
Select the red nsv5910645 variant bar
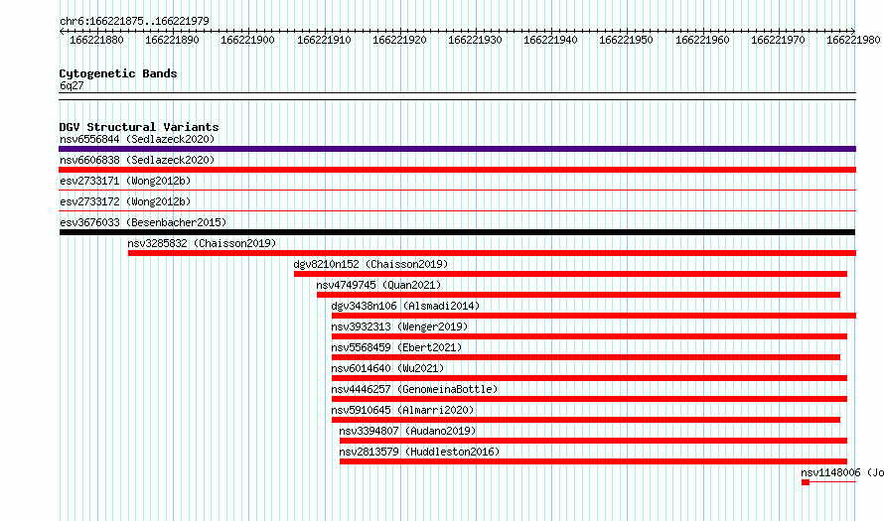click(586, 420)
